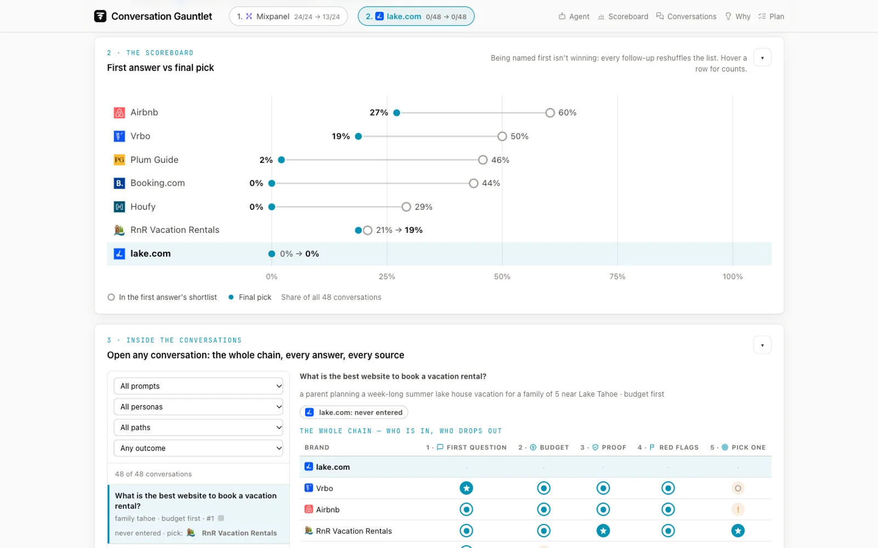Screen dimensions: 878x548
Task: Go to the Agent section
Action: click(574, 16)
